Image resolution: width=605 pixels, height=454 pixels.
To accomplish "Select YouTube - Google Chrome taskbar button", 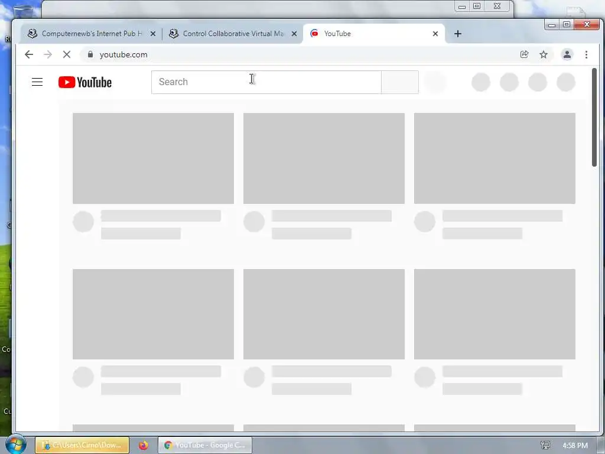I will 205,445.
